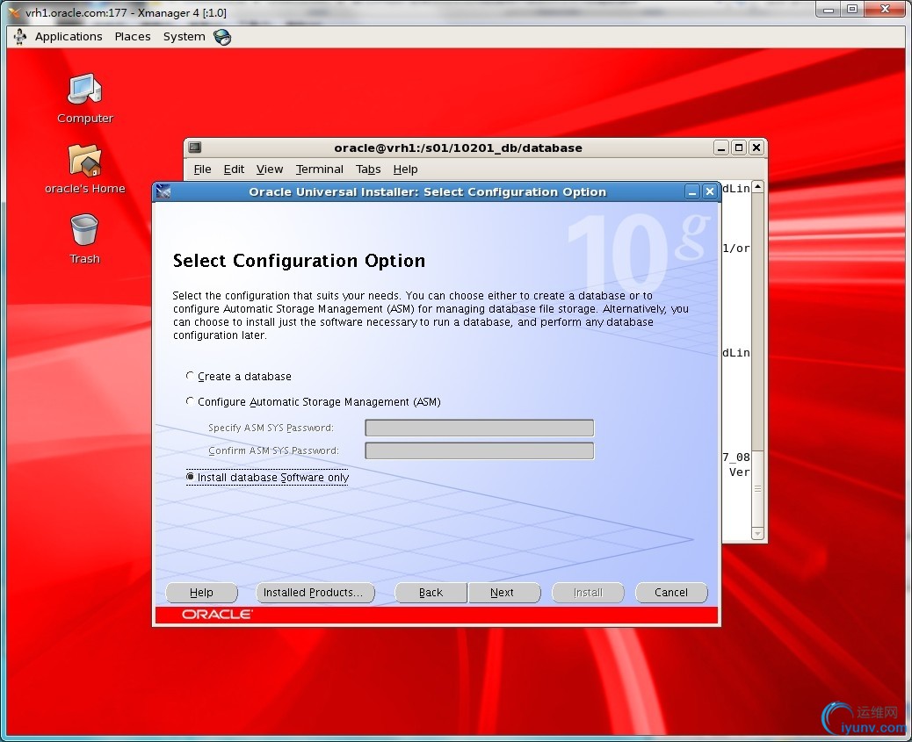Open the Tabs menu in the terminal
This screenshot has height=742, width=912.
(368, 169)
